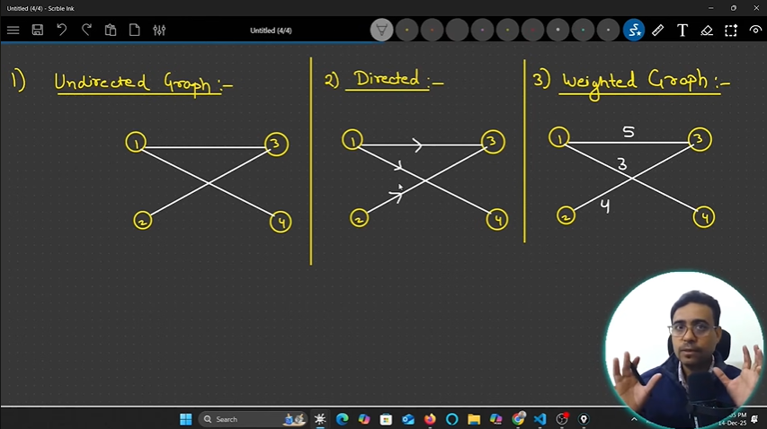Select the Eraser tool
This screenshot has width=767, height=429.
pos(707,31)
